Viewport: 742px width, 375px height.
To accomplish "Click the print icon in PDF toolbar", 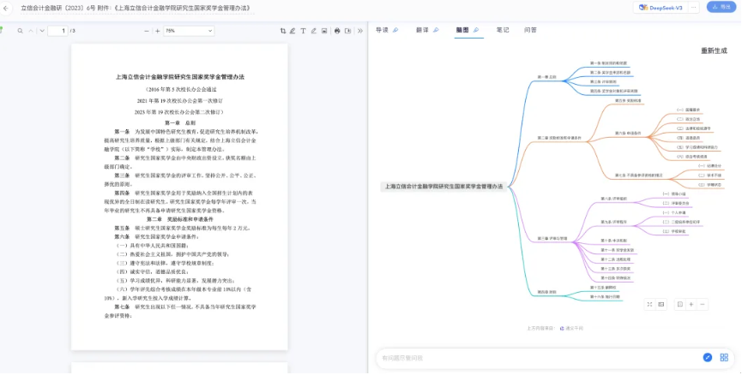I will [337, 31].
